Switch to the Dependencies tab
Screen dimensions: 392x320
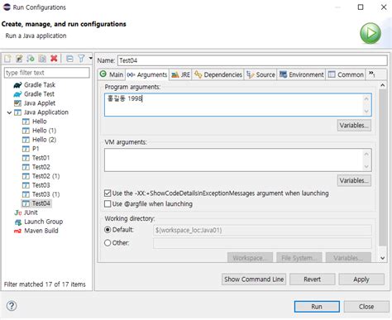tap(218, 74)
